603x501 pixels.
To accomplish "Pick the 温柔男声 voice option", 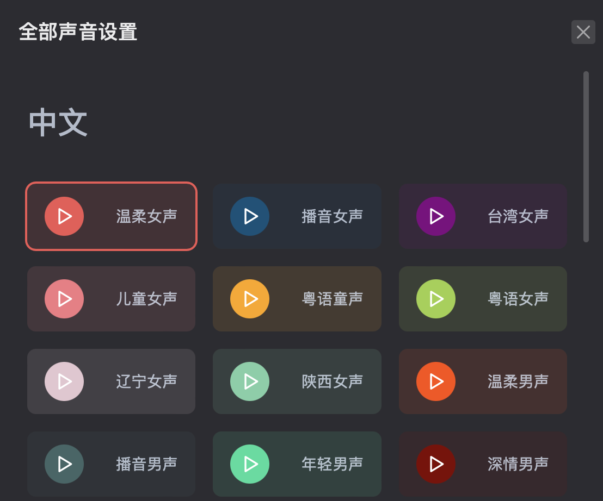I will pyautogui.click(x=518, y=381).
